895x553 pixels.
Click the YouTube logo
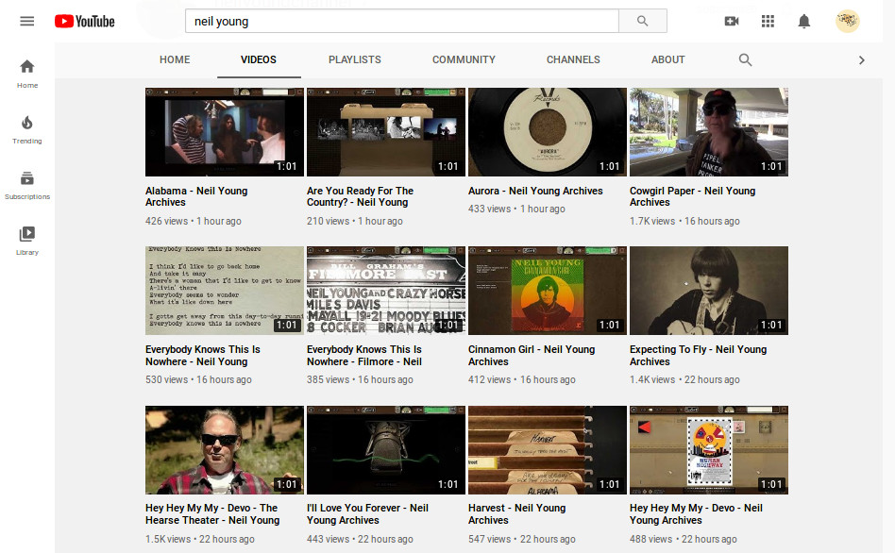84,21
